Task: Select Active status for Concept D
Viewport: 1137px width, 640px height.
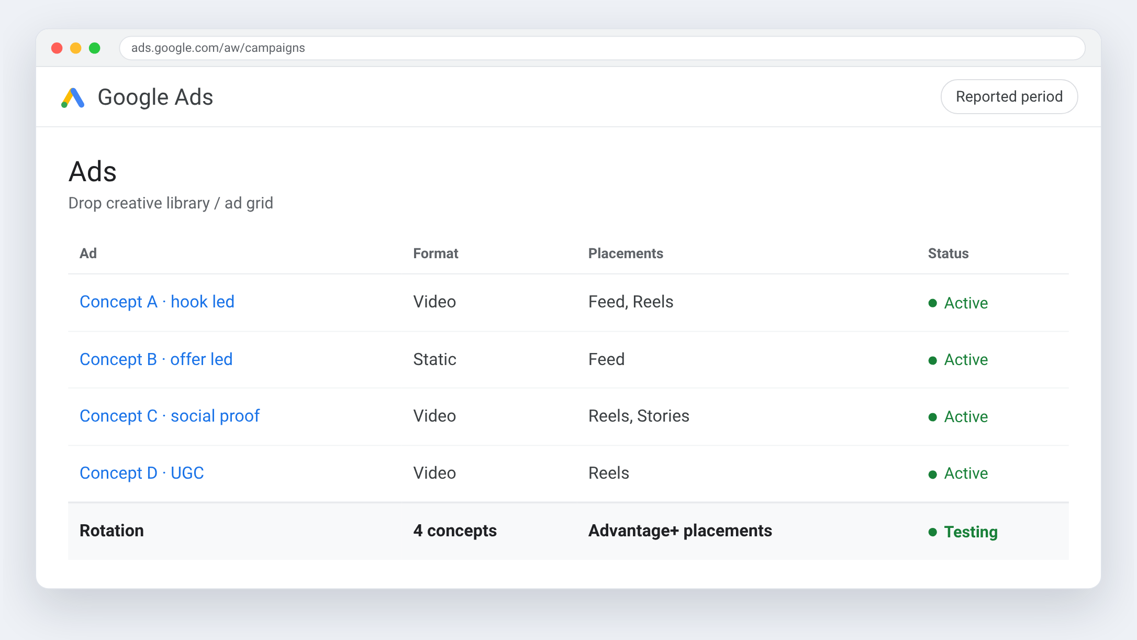Action: [x=958, y=473]
